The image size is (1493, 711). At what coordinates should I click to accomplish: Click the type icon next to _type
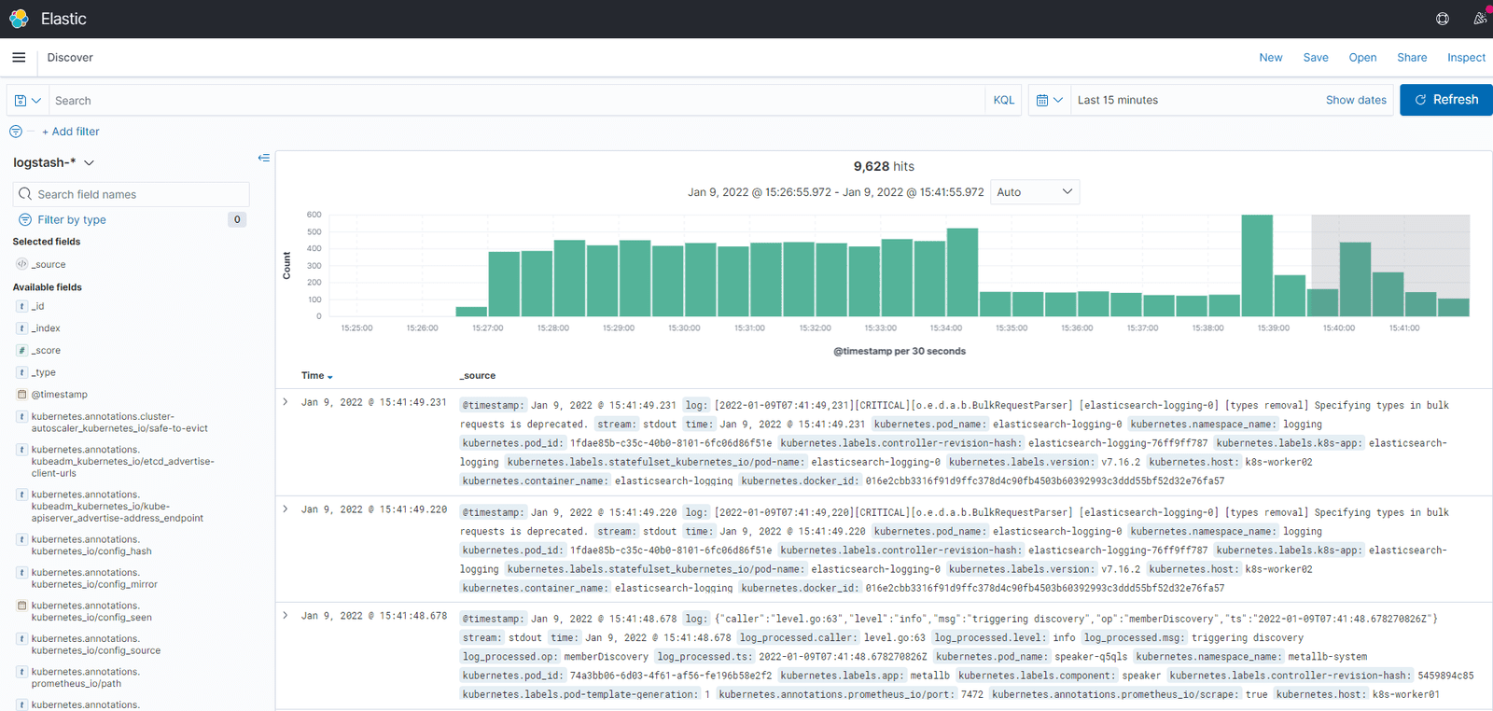point(21,372)
